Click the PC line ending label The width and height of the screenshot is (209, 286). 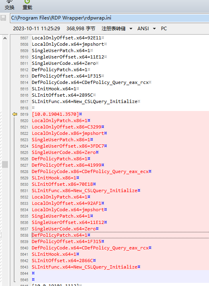pyautogui.click(x=164, y=29)
